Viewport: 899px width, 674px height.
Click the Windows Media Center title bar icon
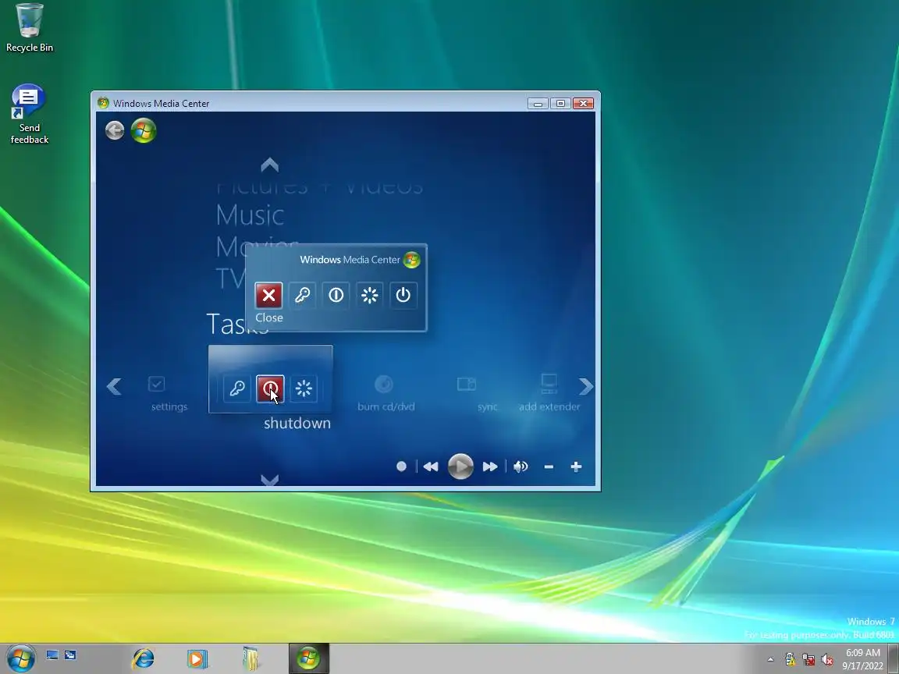tap(103, 103)
